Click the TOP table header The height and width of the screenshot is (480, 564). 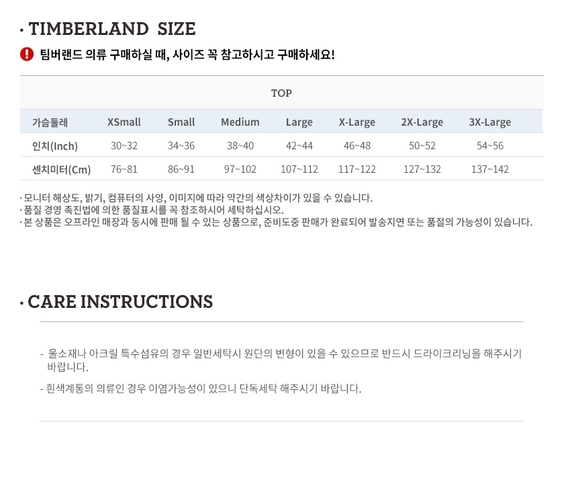click(x=281, y=93)
